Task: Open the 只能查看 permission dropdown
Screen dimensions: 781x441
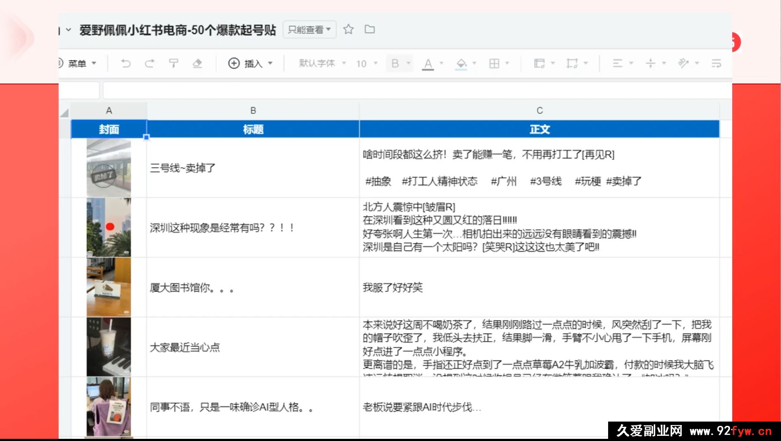Action: tap(309, 29)
